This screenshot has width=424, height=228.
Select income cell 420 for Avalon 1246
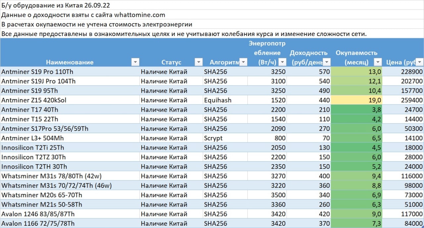309,214
